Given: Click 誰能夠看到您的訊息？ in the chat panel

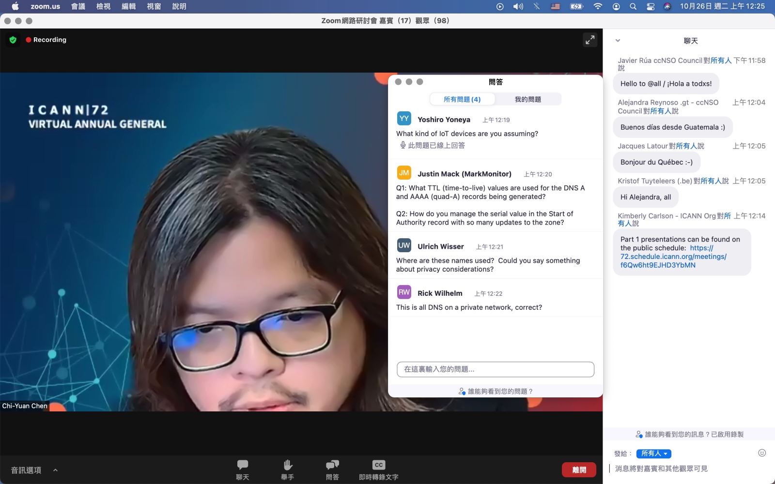Looking at the screenshot, I should (x=689, y=434).
